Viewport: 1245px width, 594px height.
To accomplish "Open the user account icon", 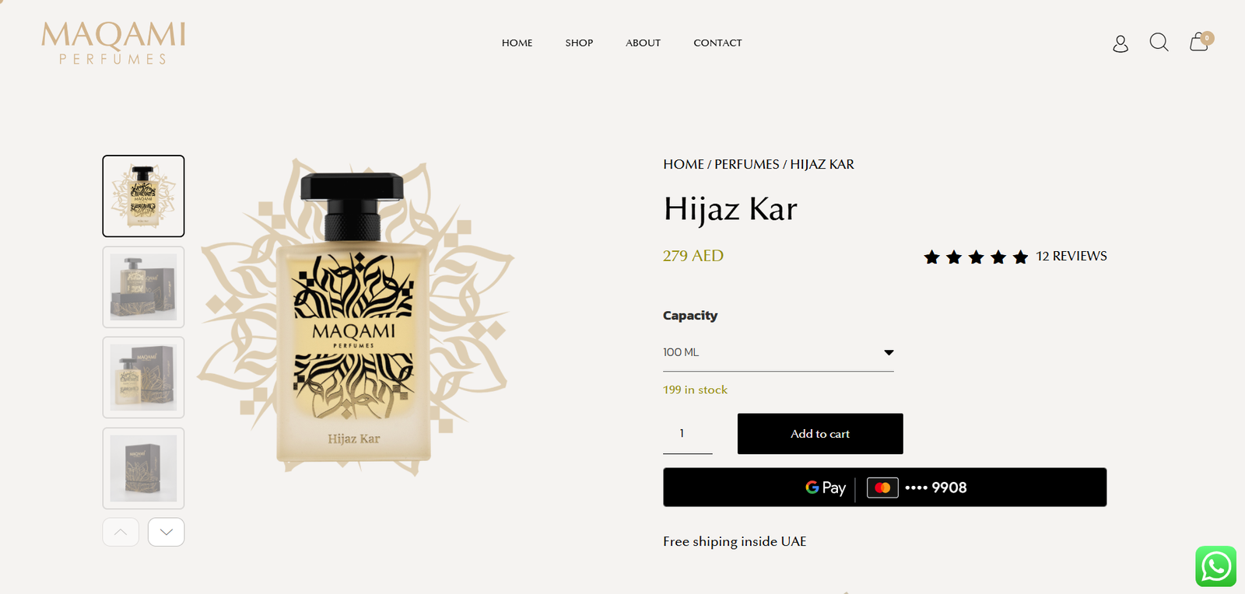I will 1120,44.
